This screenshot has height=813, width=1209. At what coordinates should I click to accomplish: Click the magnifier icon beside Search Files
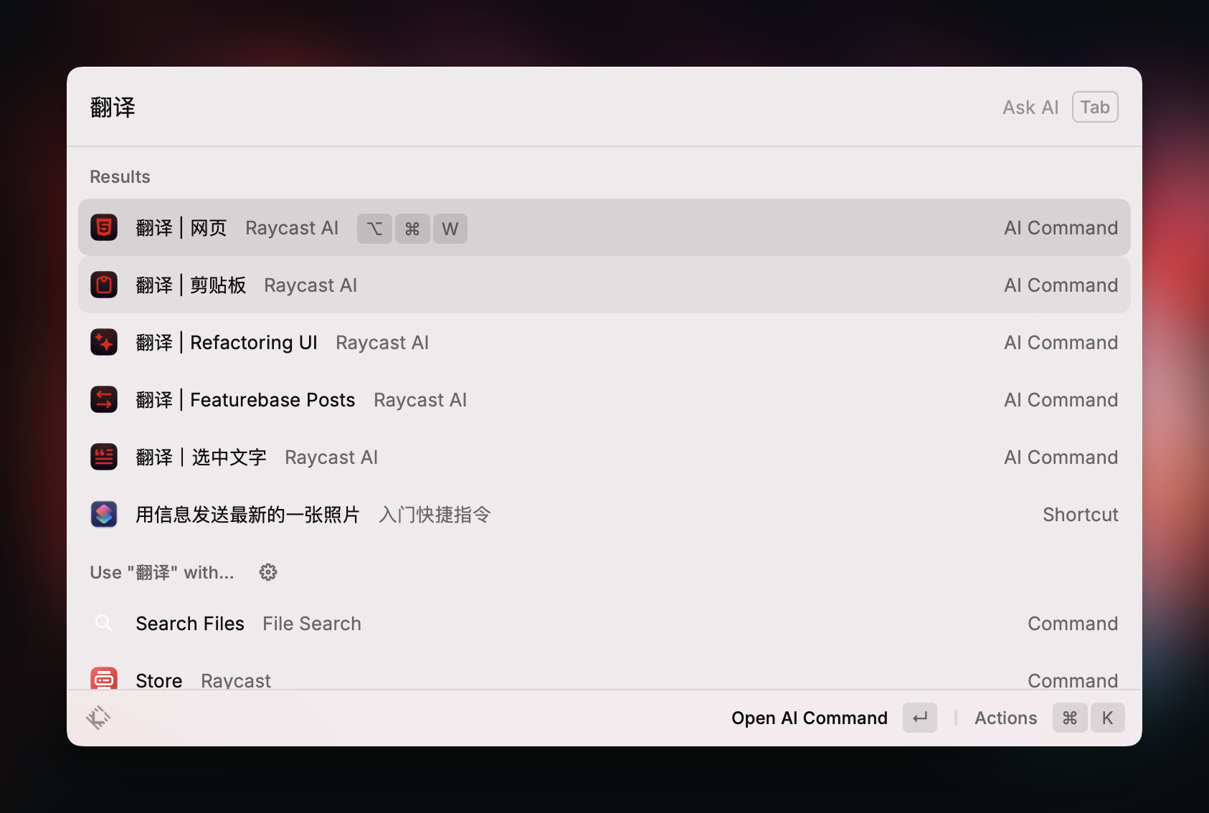[104, 623]
